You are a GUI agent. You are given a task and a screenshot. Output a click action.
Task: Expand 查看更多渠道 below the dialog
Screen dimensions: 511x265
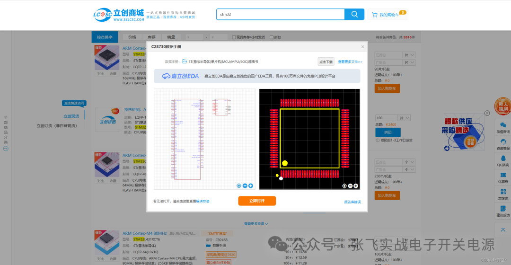click(256, 224)
